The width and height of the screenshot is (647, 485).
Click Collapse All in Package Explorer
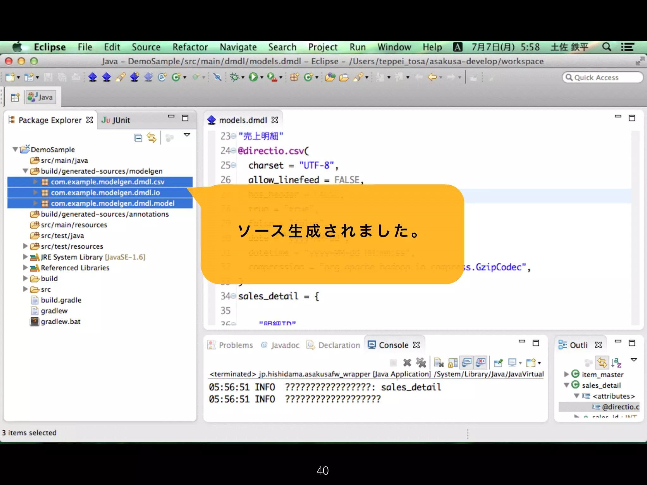click(x=138, y=138)
